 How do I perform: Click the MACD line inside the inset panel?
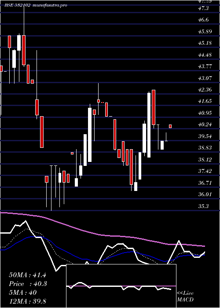coord(119,286)
